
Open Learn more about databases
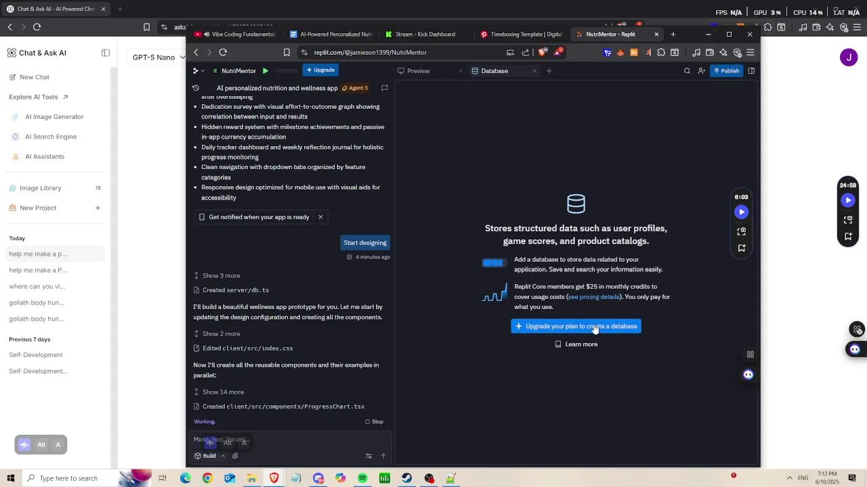[x=576, y=344]
